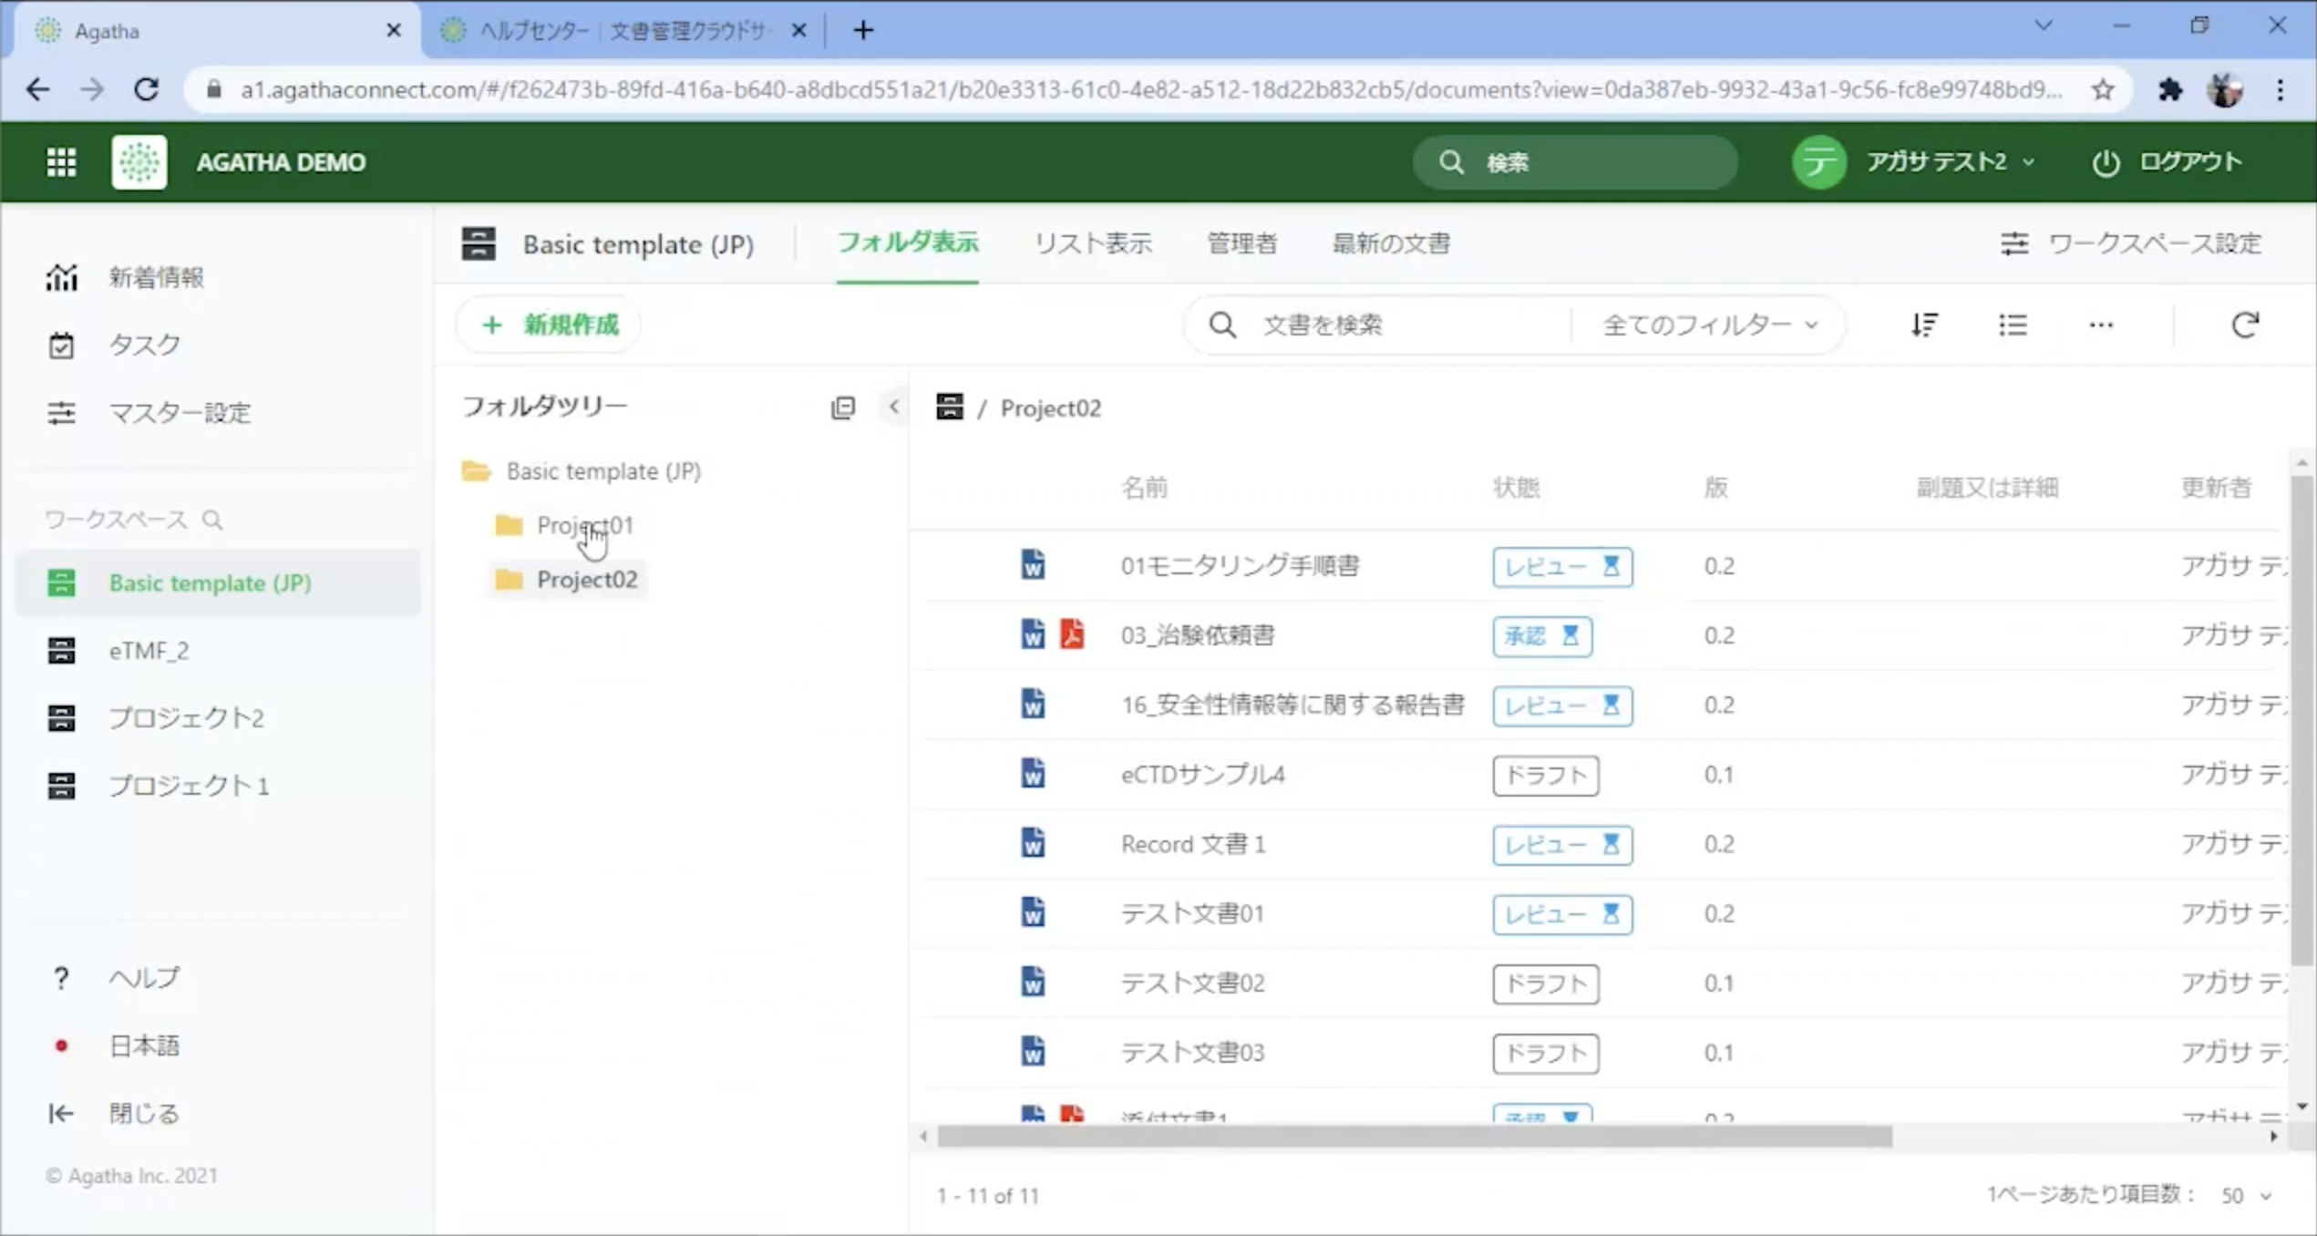Open browser extensions puzzle icon

click(2170, 89)
